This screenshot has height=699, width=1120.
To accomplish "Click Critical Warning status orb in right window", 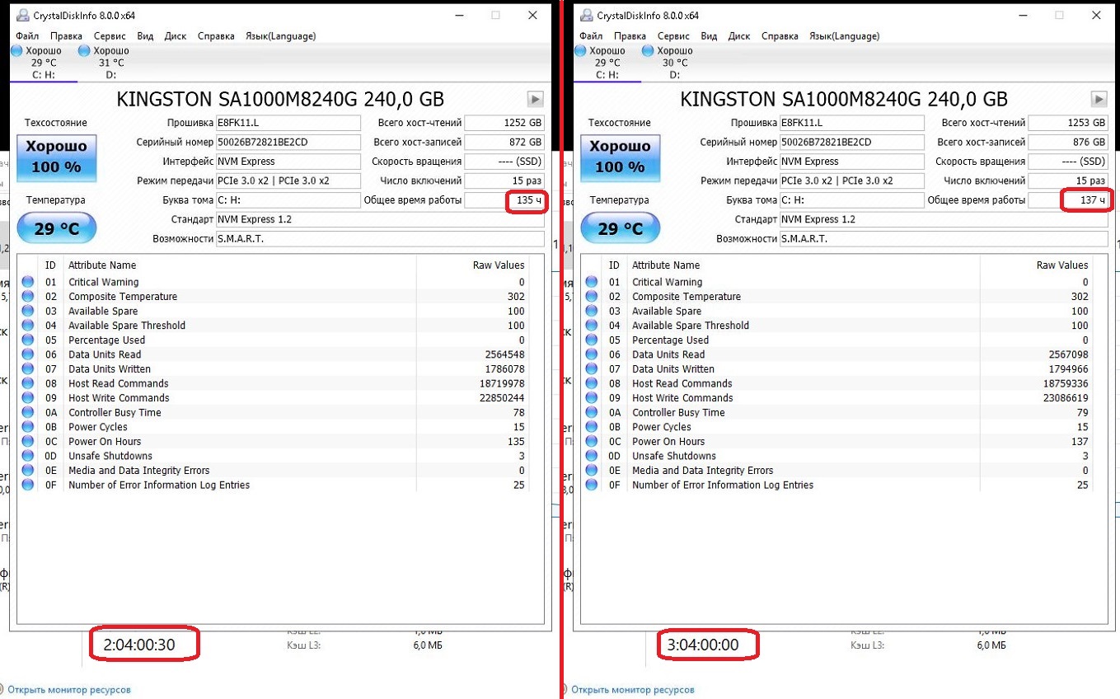I will click(592, 282).
